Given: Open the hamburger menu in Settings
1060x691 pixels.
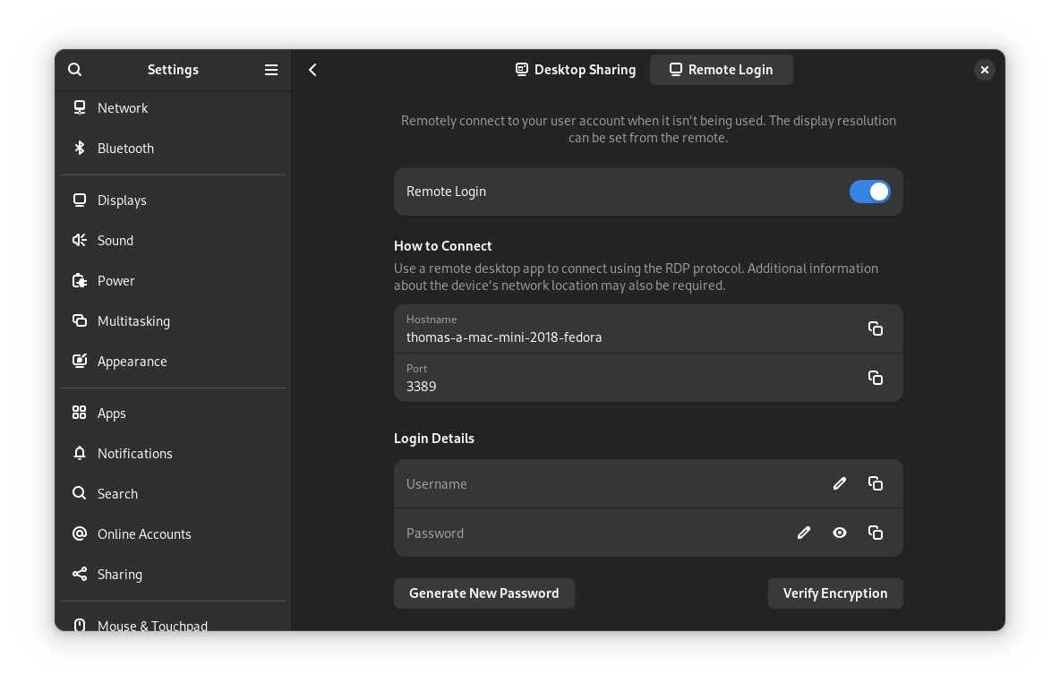Looking at the screenshot, I should click(x=270, y=69).
